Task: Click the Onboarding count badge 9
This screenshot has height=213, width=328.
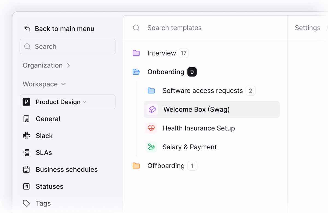Action: tap(192, 72)
